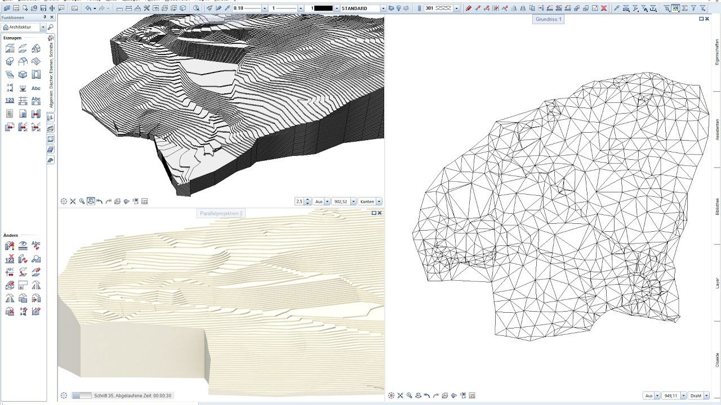Click the measure ruler icon in top toolbar
721x405 pixels.
(x=120, y=8)
